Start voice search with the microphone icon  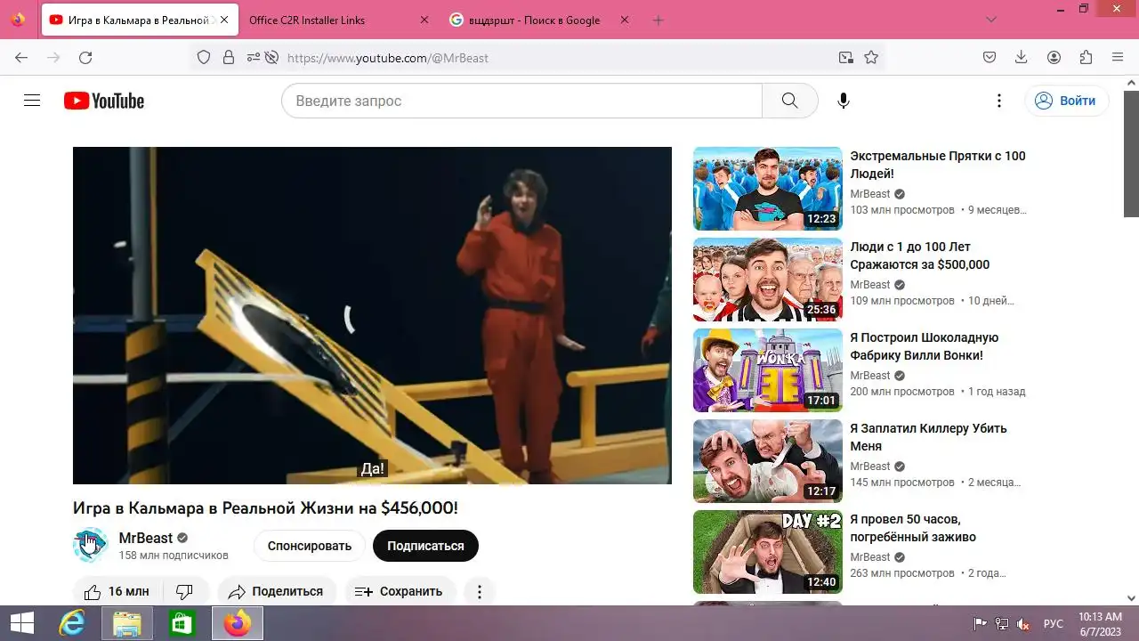point(844,101)
